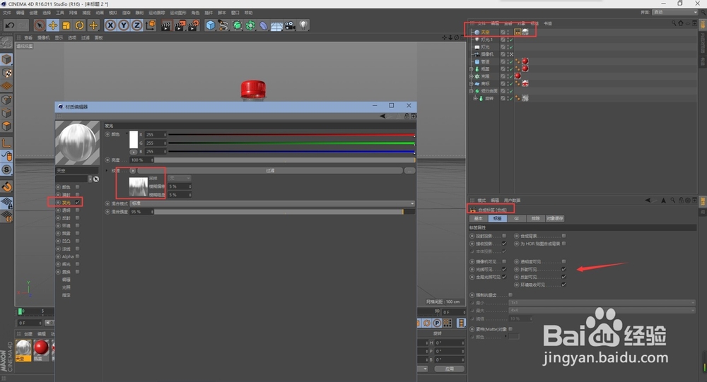The image size is (707, 382).
Task: Expand the 瓶盖 object in the tree
Action: point(471,69)
